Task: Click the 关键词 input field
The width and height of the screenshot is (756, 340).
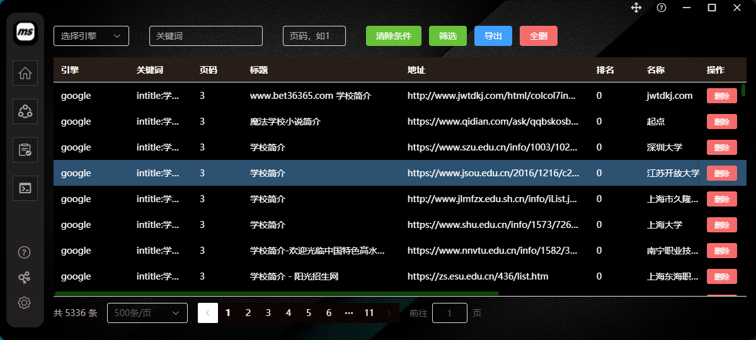Action: coord(205,36)
